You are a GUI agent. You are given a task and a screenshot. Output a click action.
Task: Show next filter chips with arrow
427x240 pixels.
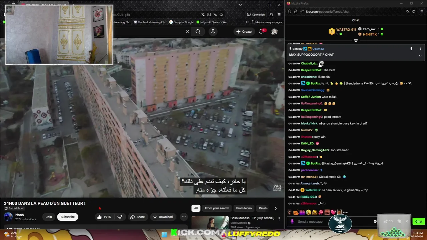tap(276, 208)
